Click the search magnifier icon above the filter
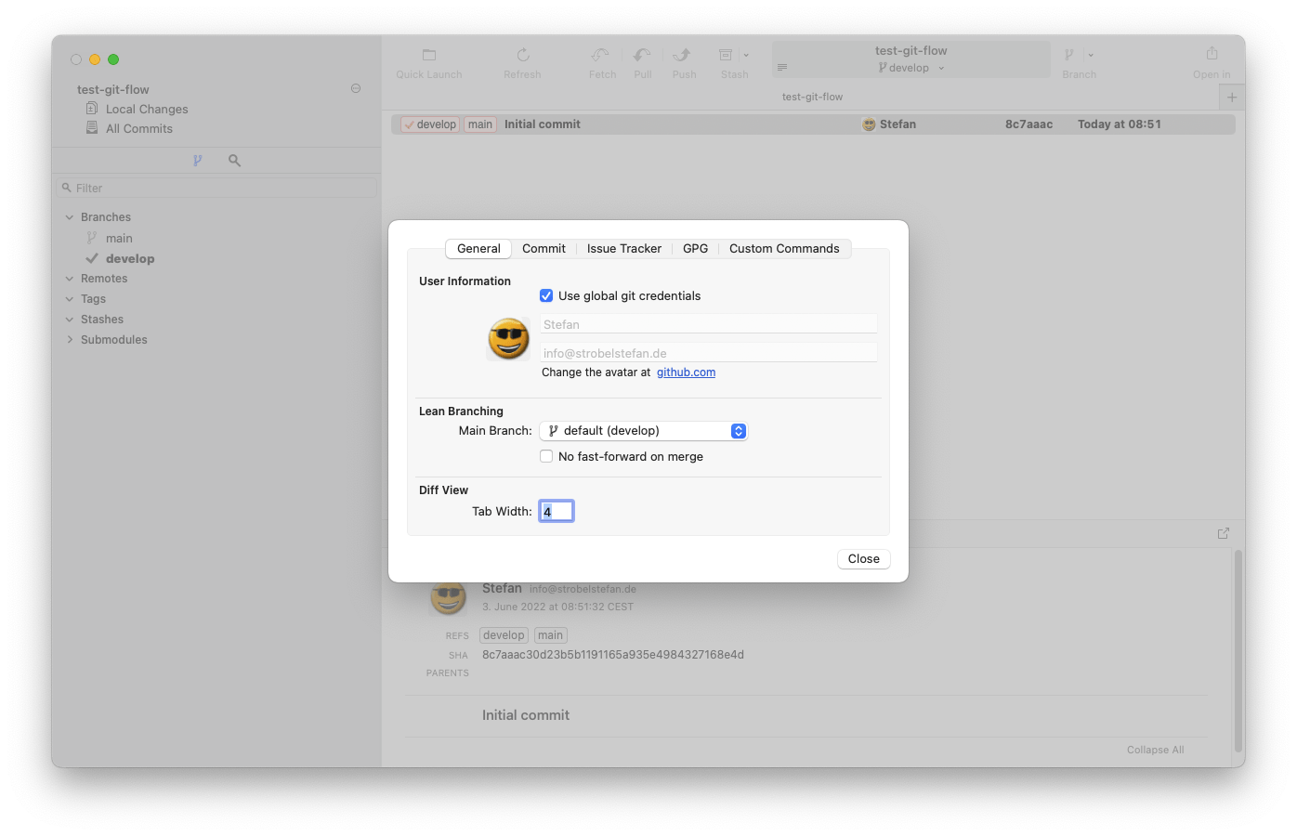This screenshot has width=1297, height=836. coord(234,160)
